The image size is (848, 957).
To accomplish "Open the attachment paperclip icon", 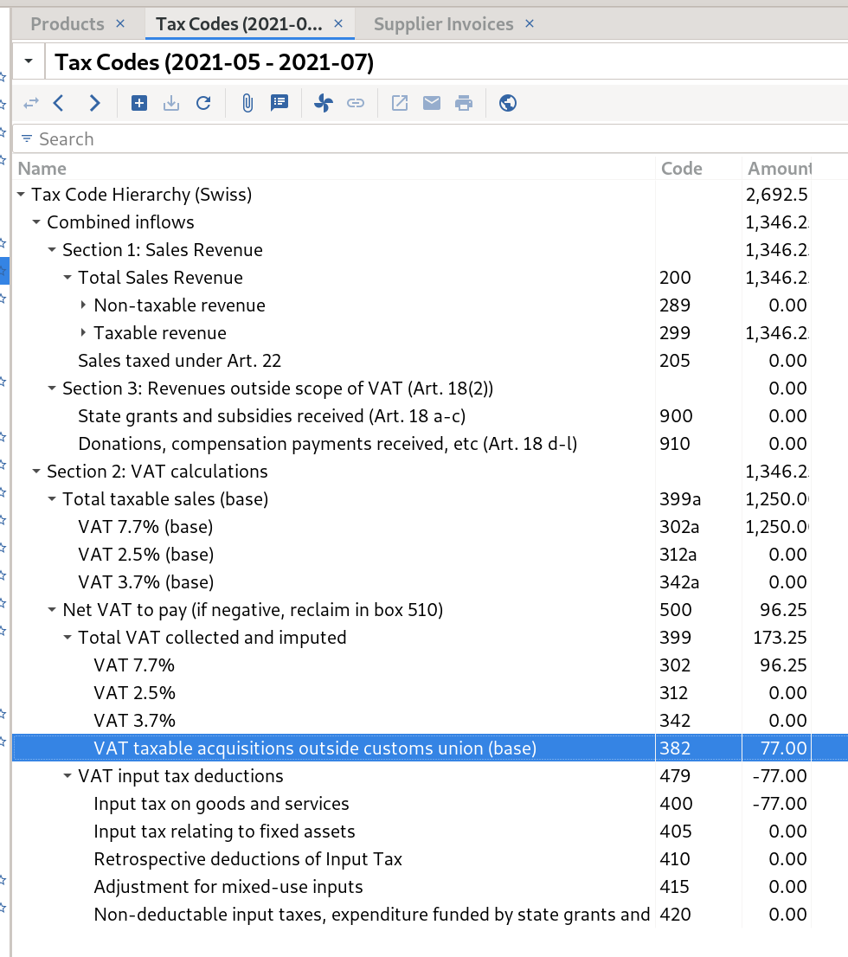I will coord(247,103).
